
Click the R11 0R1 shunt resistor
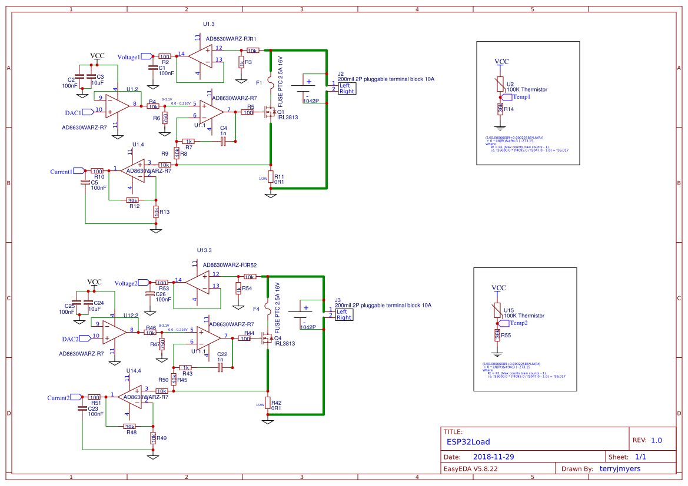pyautogui.click(x=271, y=177)
